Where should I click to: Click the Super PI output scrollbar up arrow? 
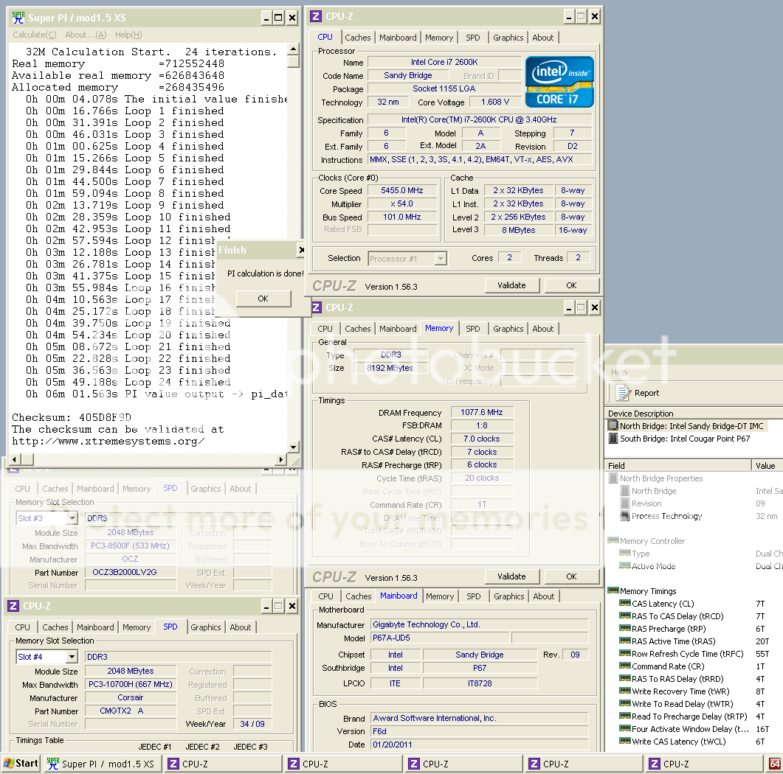(294, 49)
